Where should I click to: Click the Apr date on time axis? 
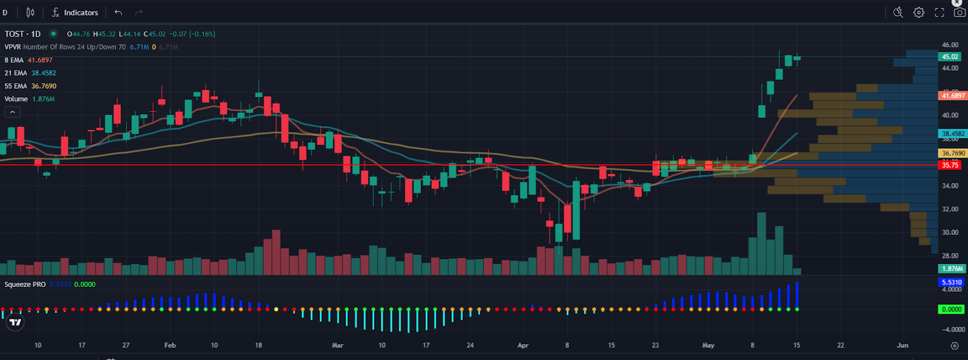point(523,346)
